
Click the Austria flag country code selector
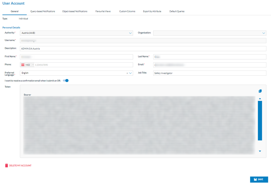tap(27, 65)
